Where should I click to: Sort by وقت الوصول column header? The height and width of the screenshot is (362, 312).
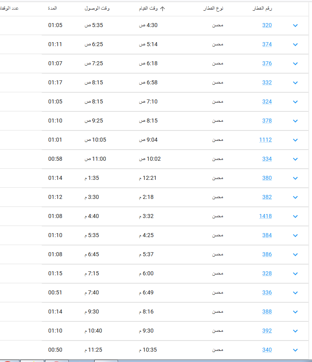coord(97,8)
